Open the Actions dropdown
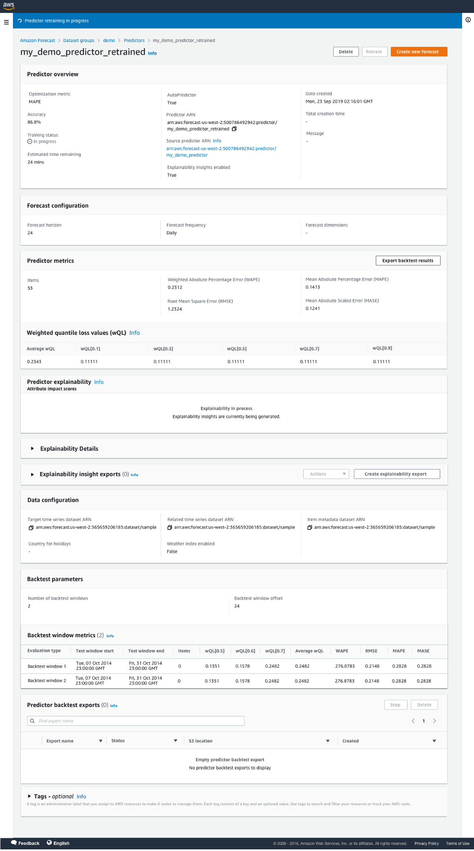Viewport: 474px width, 851px height. (x=326, y=474)
